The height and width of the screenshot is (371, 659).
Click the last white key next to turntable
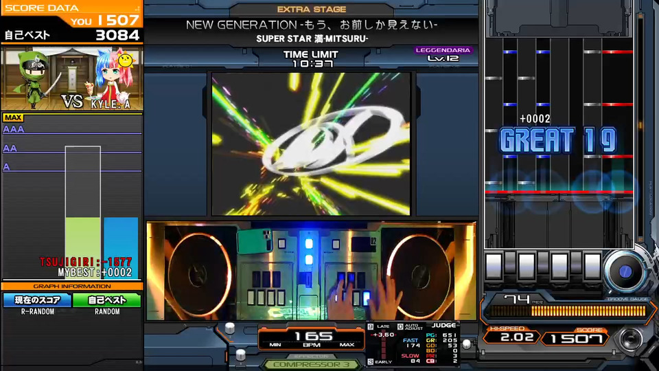[x=592, y=265]
